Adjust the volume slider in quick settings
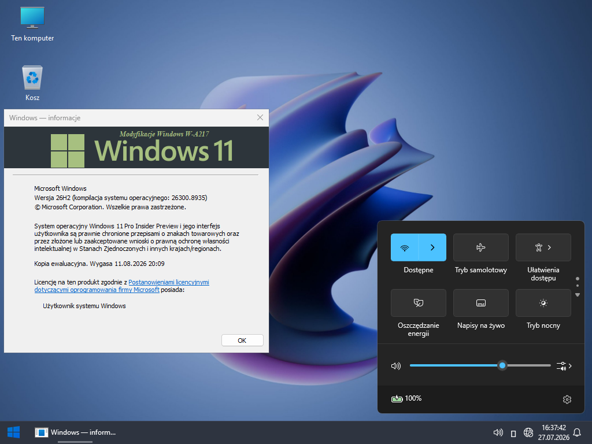 pyautogui.click(x=480, y=365)
